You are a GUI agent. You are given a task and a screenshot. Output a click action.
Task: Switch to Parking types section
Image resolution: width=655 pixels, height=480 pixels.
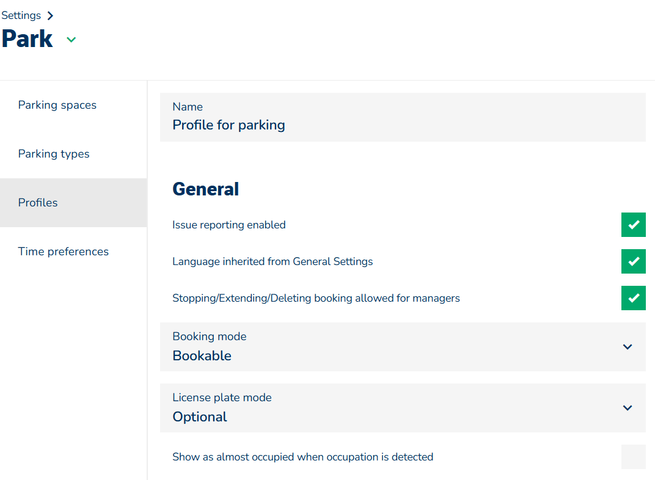coord(54,154)
